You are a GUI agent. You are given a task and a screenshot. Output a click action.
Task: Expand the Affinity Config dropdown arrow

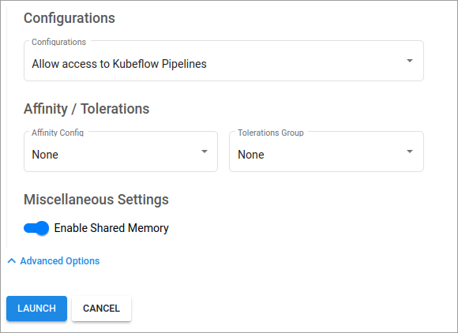pos(205,152)
